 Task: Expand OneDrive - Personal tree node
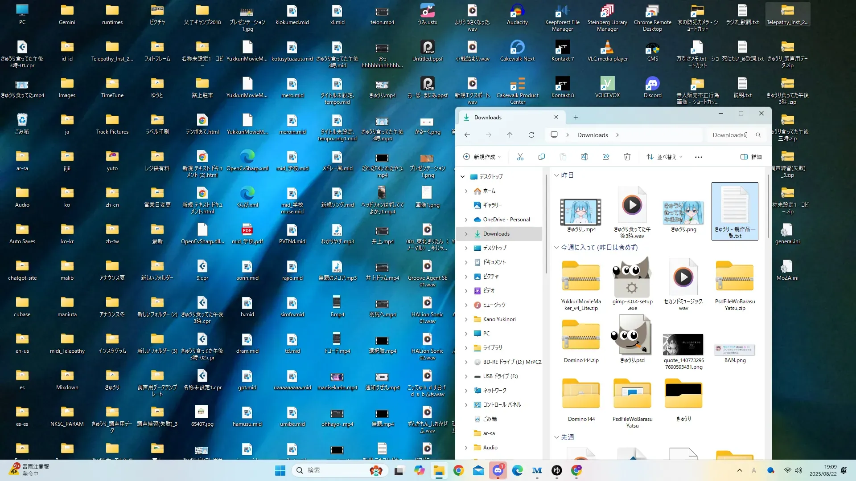(466, 220)
